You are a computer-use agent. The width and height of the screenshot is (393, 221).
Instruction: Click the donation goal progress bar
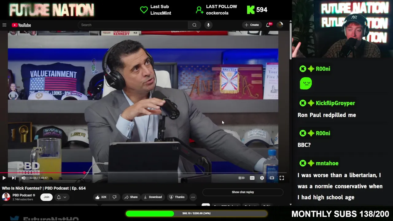coord(196,213)
